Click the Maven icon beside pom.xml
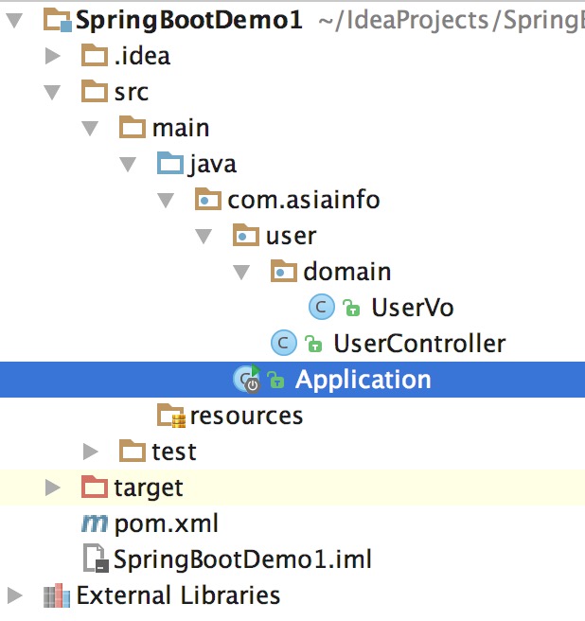Image resolution: width=585 pixels, height=621 pixels. (x=95, y=523)
